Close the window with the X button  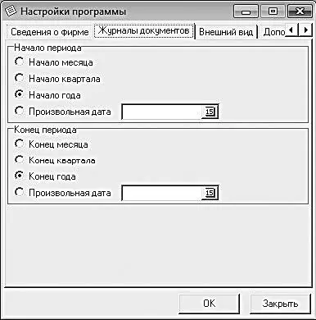(300, 11)
